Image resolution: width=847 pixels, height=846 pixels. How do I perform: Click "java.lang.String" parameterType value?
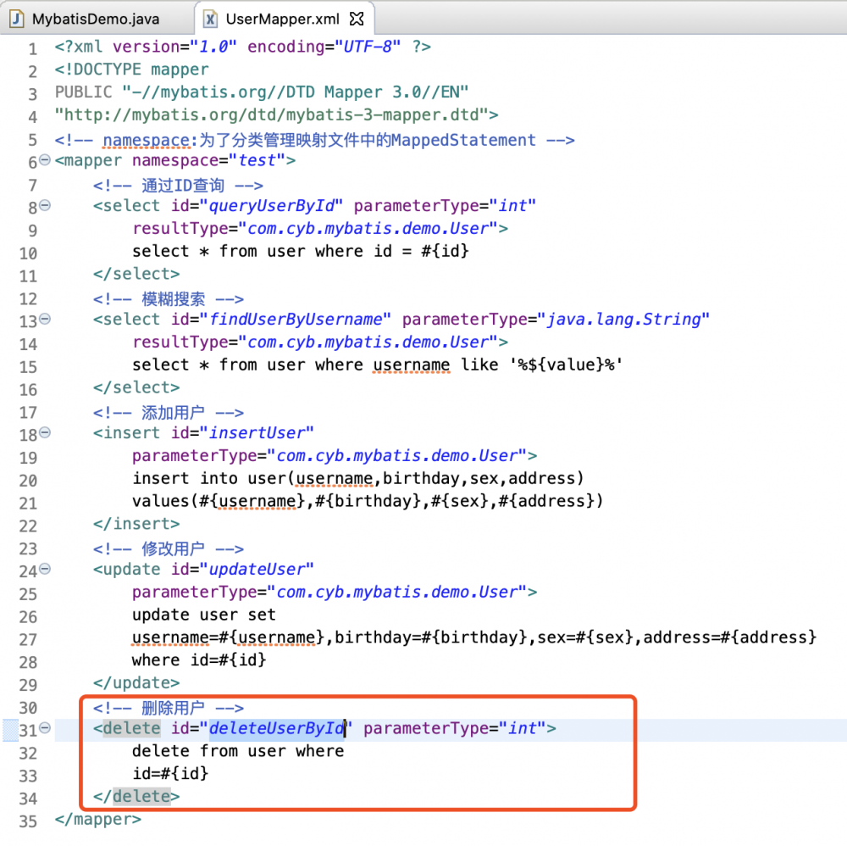click(x=624, y=320)
